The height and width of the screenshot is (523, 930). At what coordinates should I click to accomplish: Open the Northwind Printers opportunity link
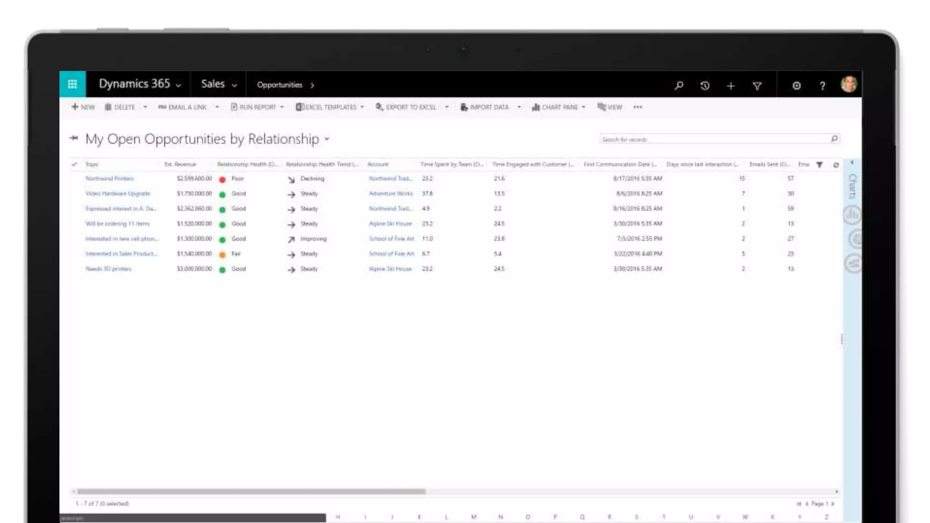[x=109, y=178]
